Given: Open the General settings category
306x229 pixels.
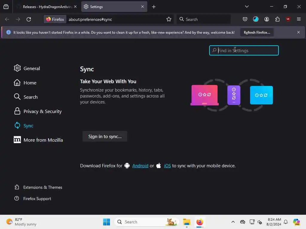Looking at the screenshot, I should pyautogui.click(x=27, y=68).
